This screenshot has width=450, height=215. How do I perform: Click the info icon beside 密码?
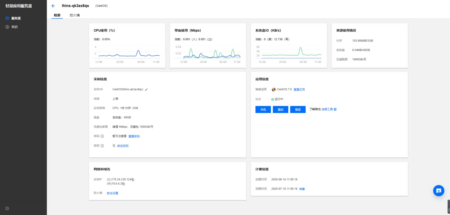point(102,136)
